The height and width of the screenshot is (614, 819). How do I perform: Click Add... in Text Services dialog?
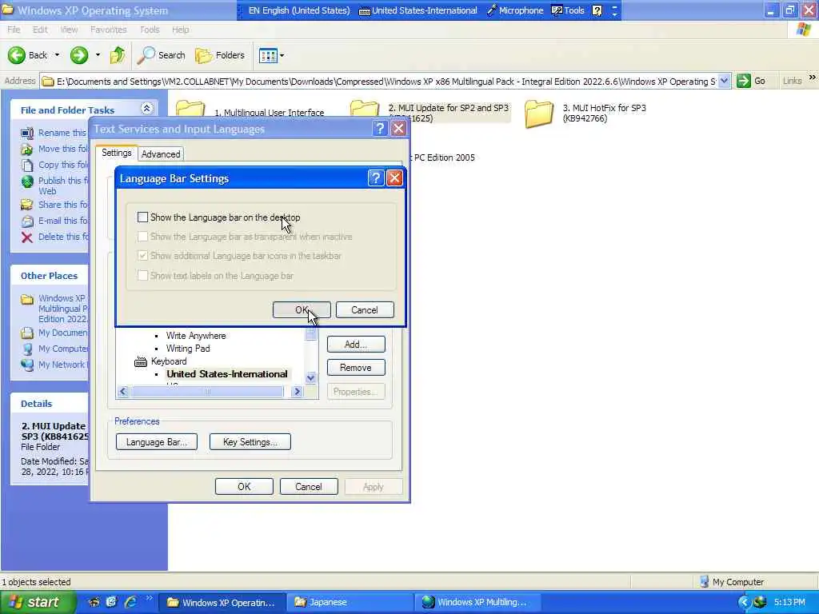356,344
